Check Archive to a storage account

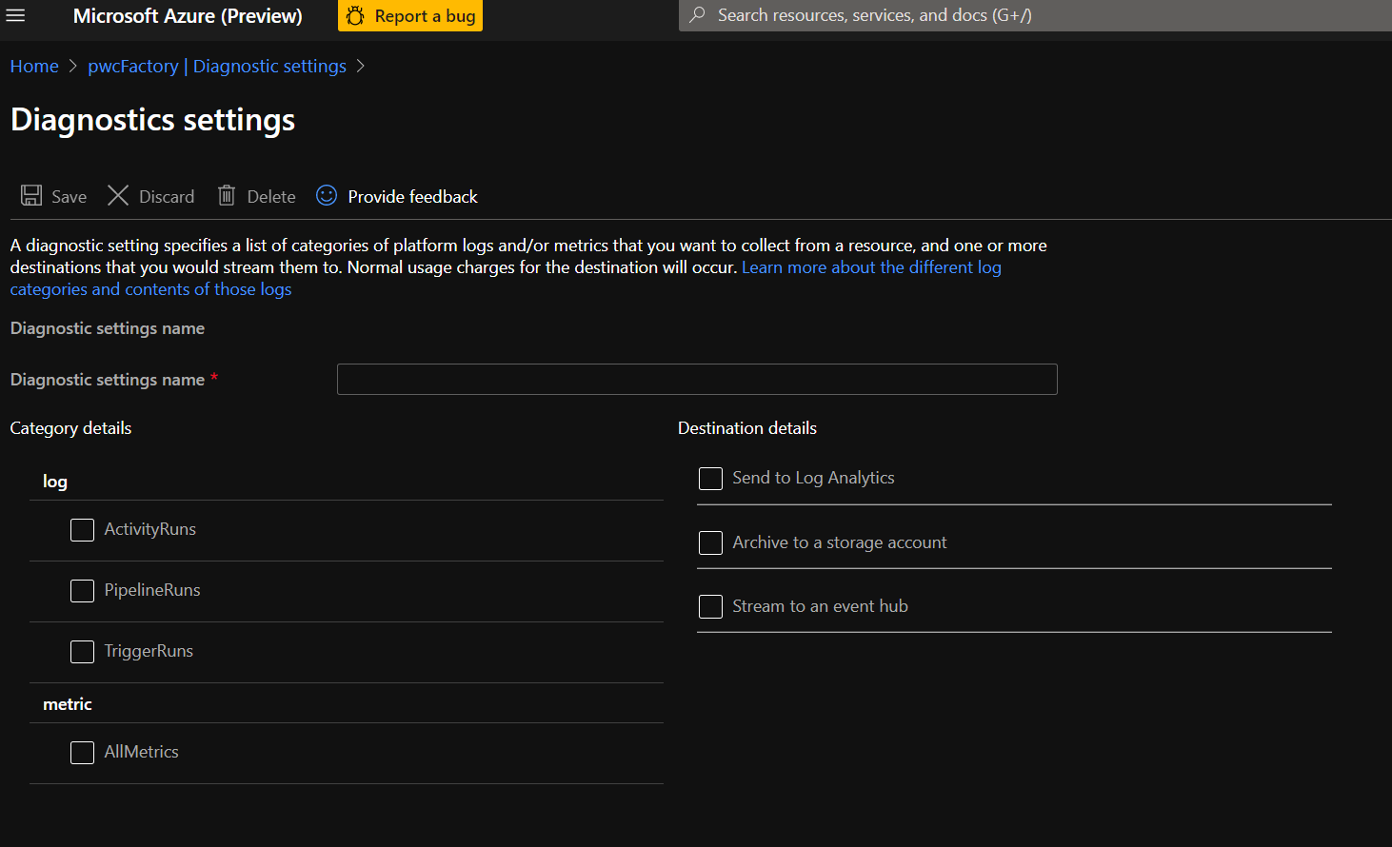click(x=710, y=542)
